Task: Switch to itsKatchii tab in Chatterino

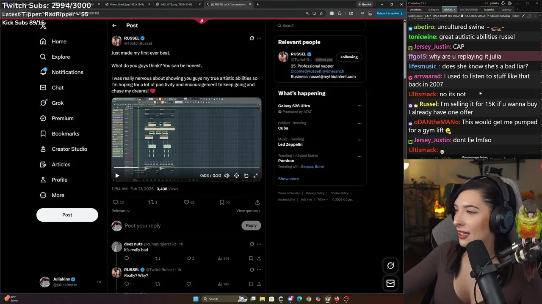Action: 489,9
